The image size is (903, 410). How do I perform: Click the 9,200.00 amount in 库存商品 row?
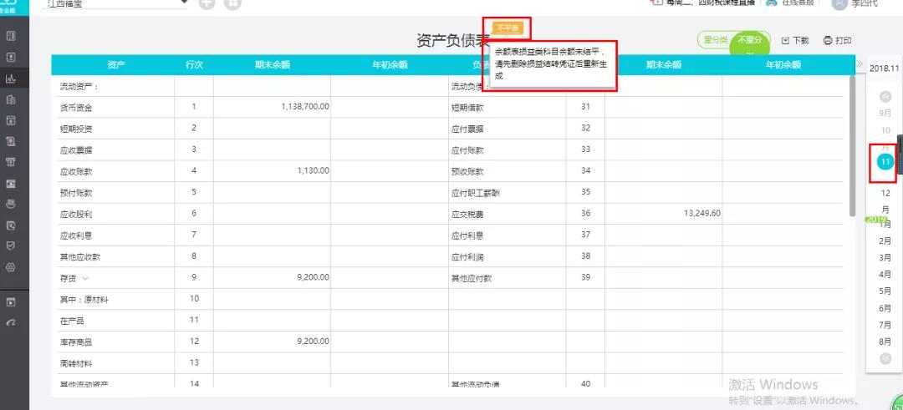[x=314, y=341]
